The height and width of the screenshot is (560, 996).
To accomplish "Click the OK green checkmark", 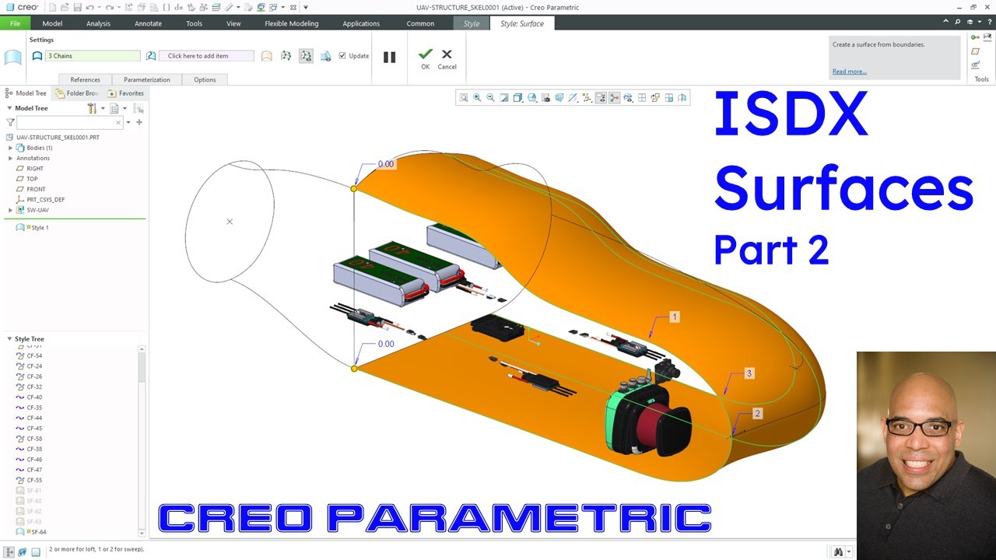I will tap(425, 58).
